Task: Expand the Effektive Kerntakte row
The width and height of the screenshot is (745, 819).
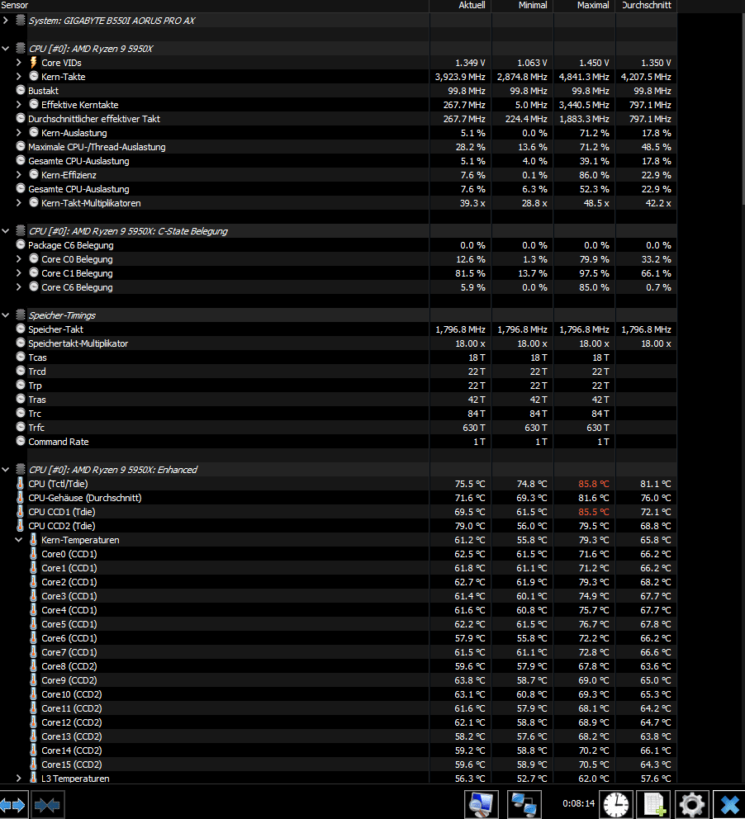Action: click(x=19, y=105)
